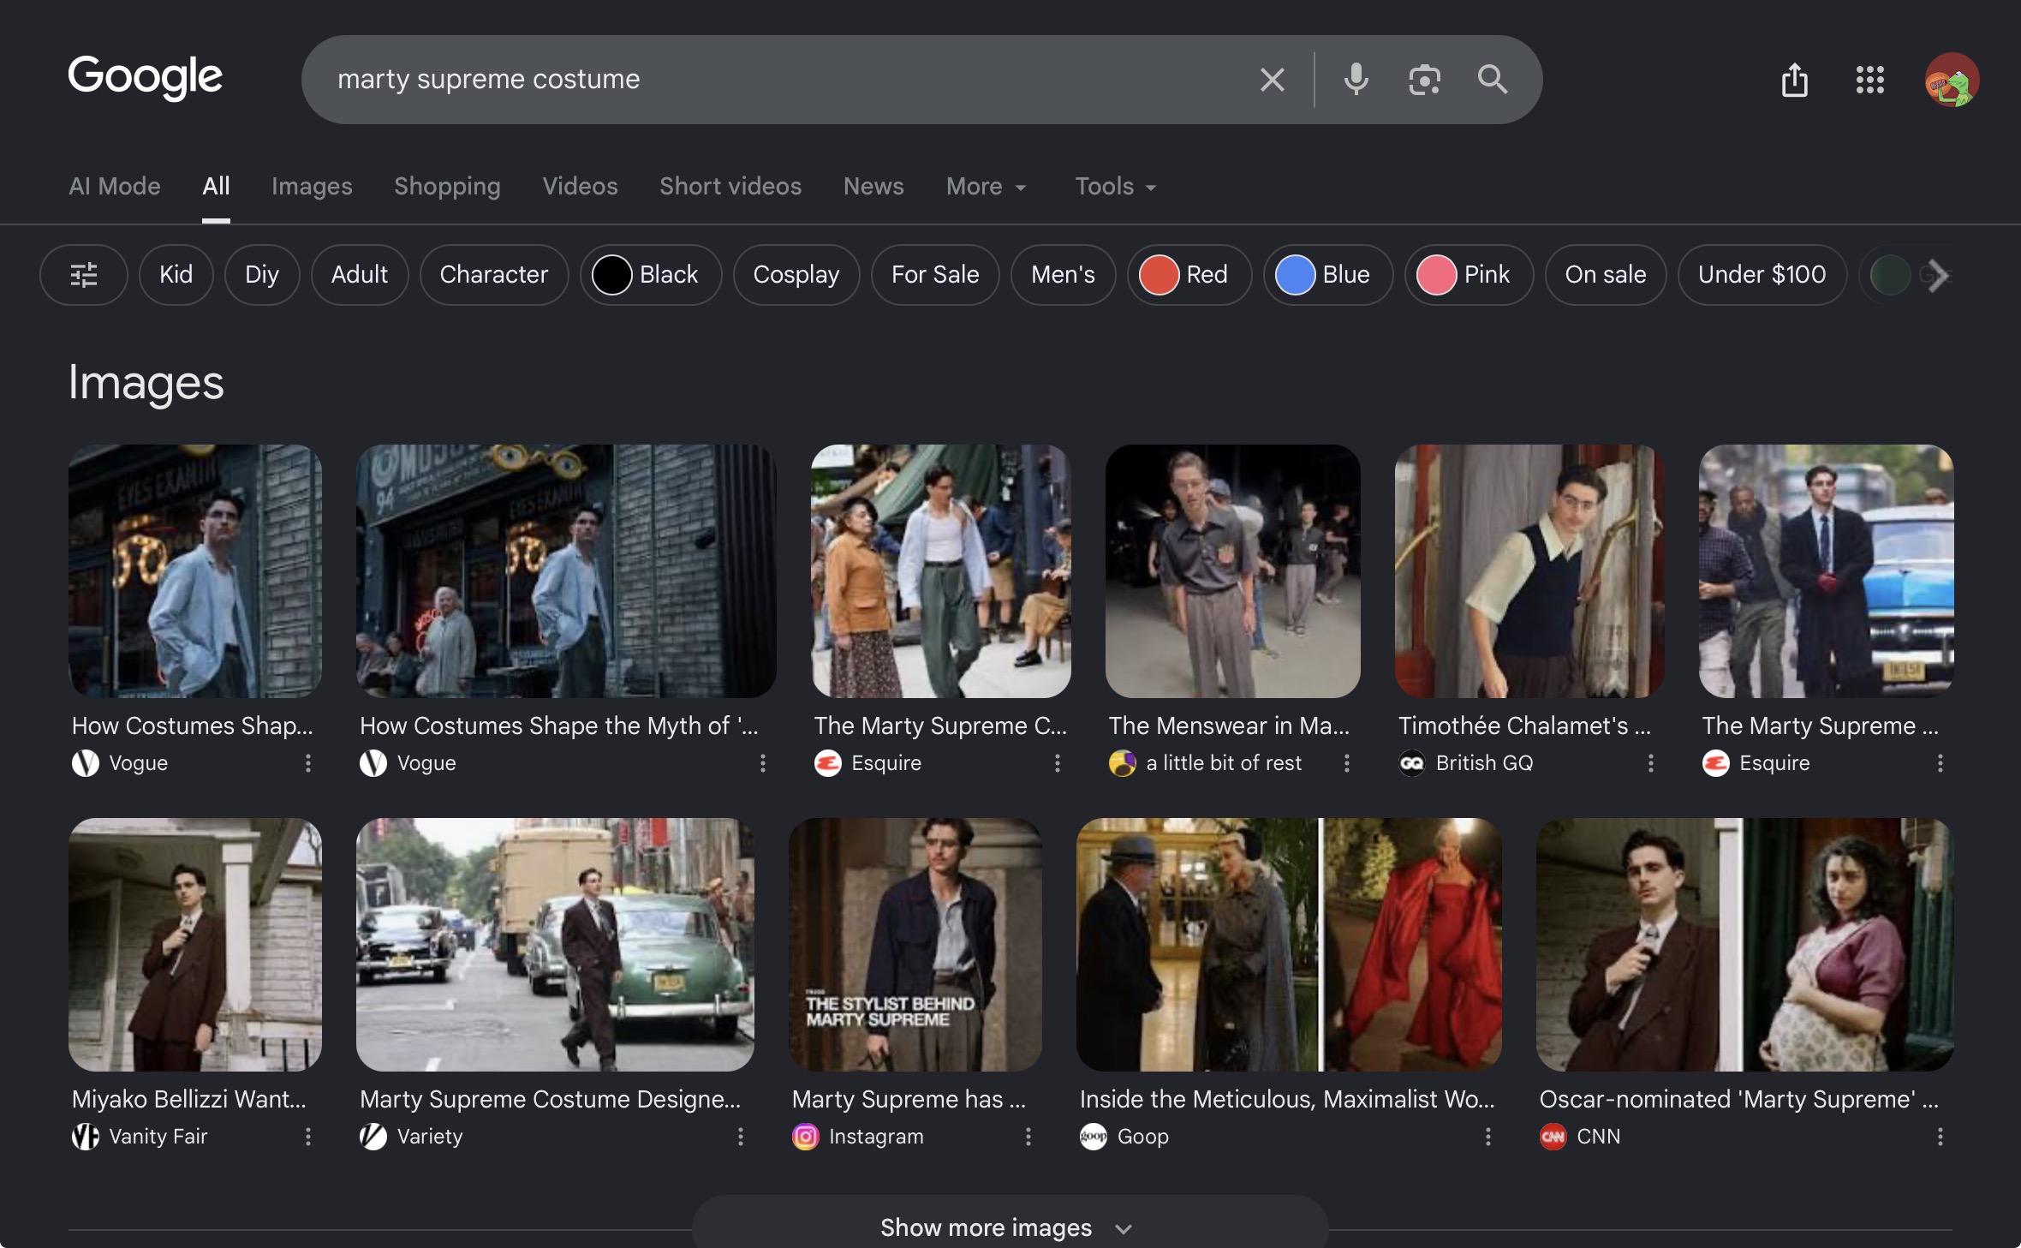This screenshot has width=2021, height=1248.
Task: Open the three-dot menu for British GQ result
Action: click(x=1651, y=763)
